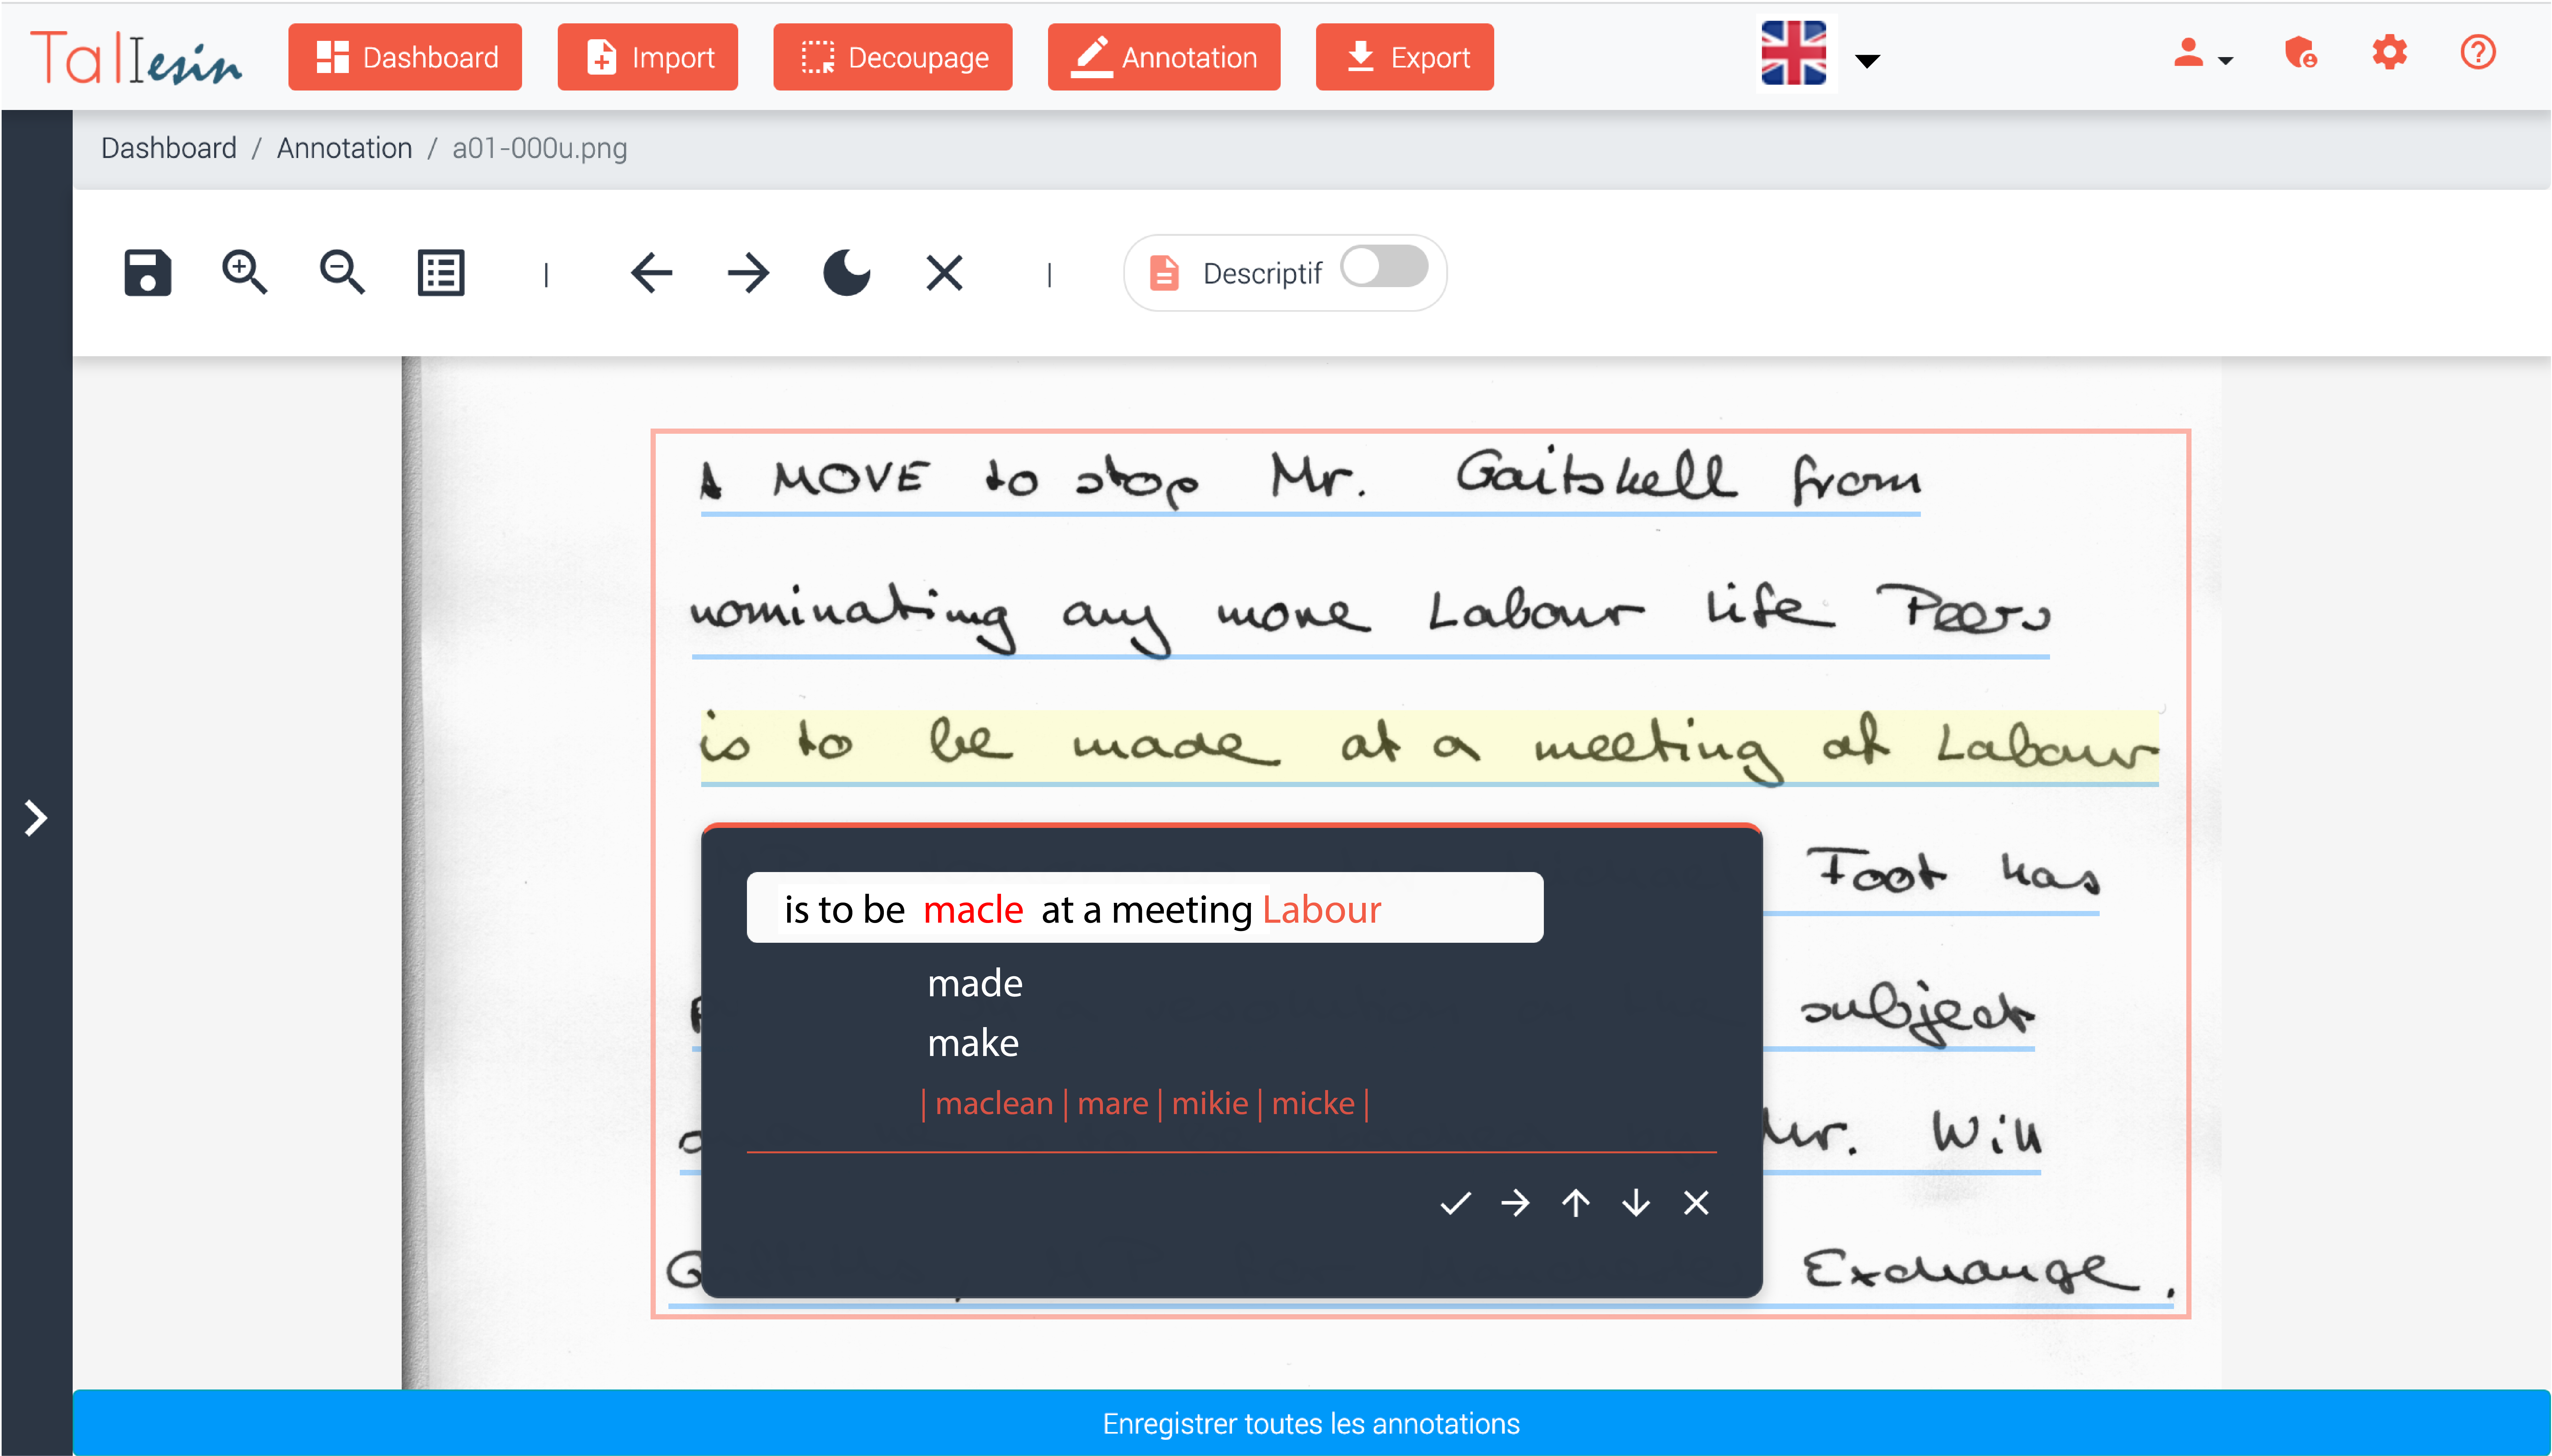
Task: Click the UK flag language icon
Action: pyautogui.click(x=1794, y=53)
